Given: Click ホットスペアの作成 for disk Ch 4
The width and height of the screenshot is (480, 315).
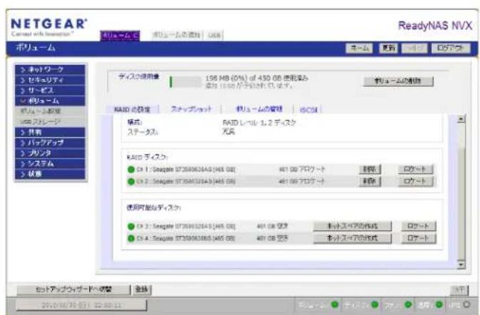Looking at the screenshot, I should [x=352, y=238].
